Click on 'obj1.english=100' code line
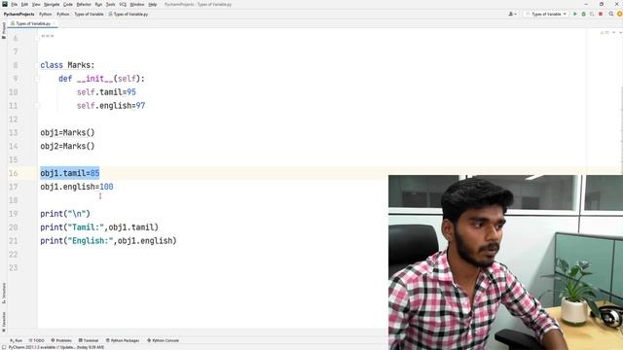This screenshot has width=623, height=350. [x=77, y=187]
